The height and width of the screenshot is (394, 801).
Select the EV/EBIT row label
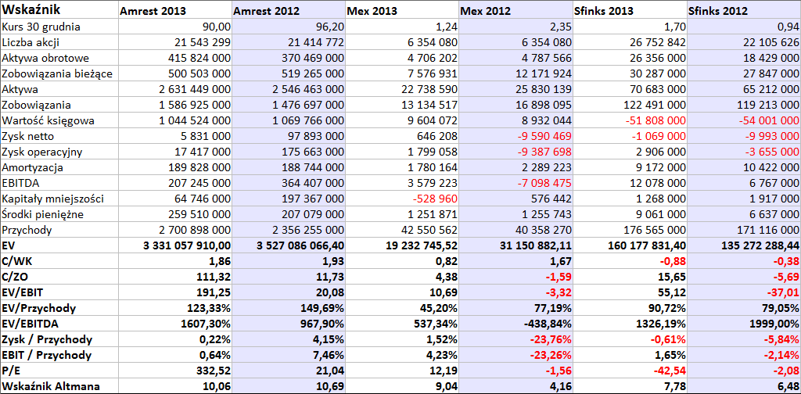coord(59,292)
